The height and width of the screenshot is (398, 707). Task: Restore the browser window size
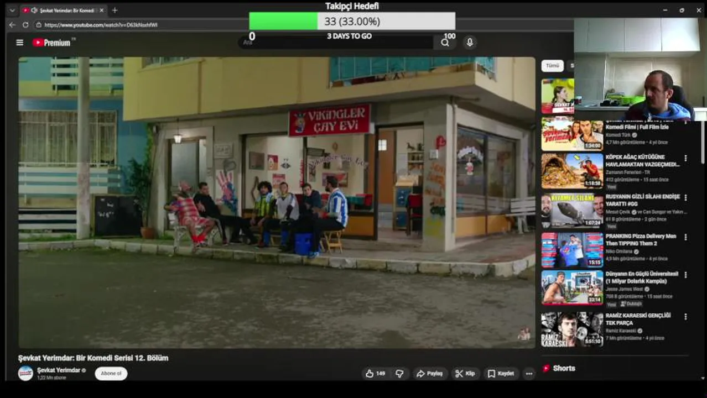click(x=682, y=10)
